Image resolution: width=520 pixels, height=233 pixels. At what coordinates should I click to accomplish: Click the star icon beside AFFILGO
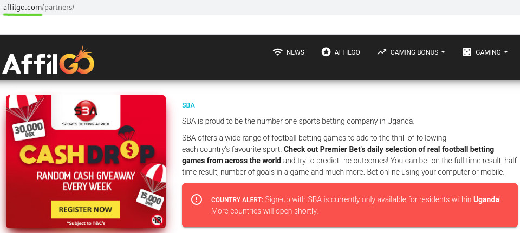(x=326, y=52)
